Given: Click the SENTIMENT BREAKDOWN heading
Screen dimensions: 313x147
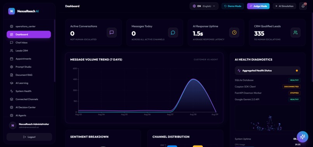Looking at the screenshot, I should click(89, 137).
